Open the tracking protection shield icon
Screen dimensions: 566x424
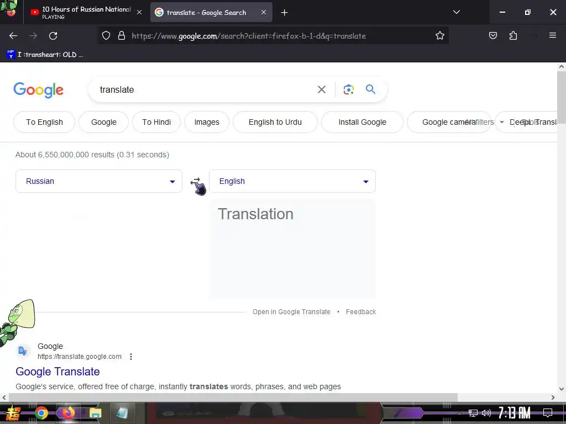106,36
